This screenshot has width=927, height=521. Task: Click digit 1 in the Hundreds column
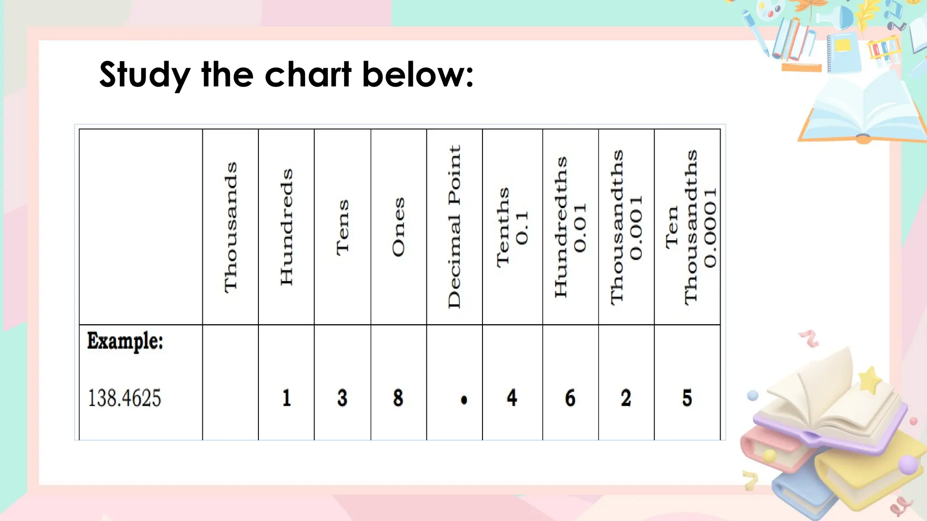coord(286,398)
